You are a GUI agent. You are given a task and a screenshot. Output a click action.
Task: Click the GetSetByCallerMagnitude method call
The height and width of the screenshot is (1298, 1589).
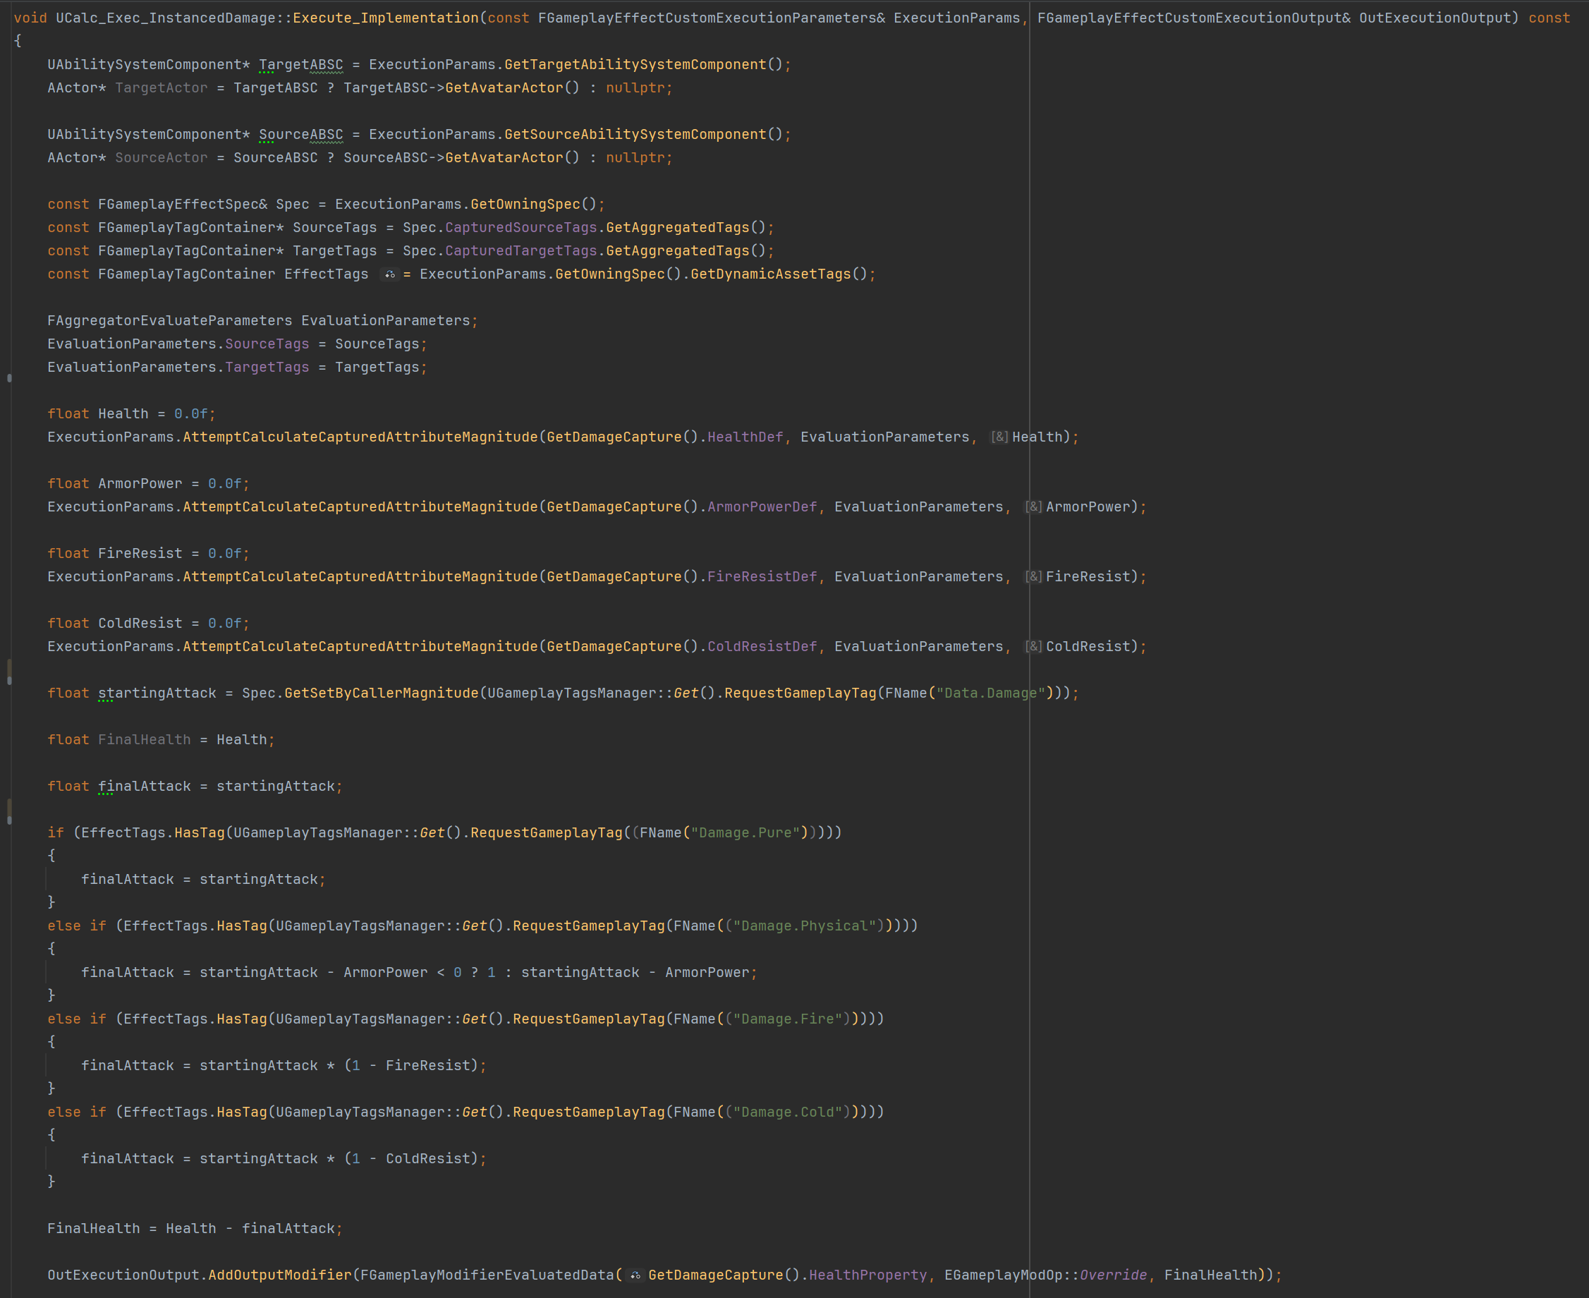[x=381, y=693]
